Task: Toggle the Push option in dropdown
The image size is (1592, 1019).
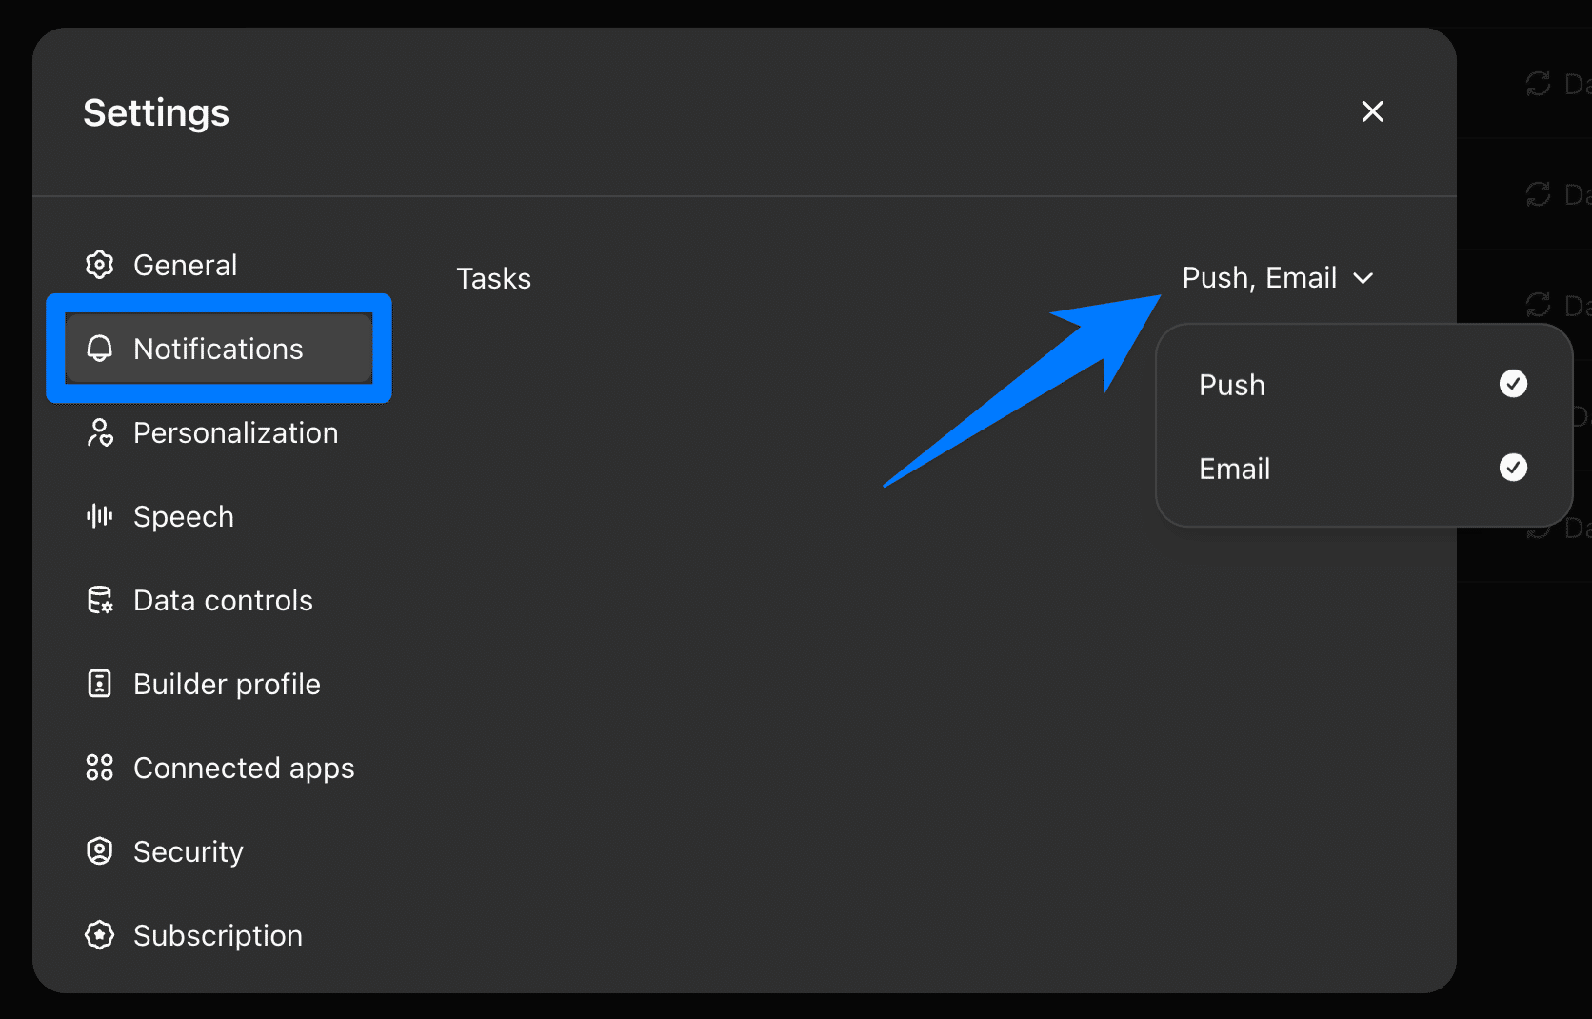Action: (1232, 385)
